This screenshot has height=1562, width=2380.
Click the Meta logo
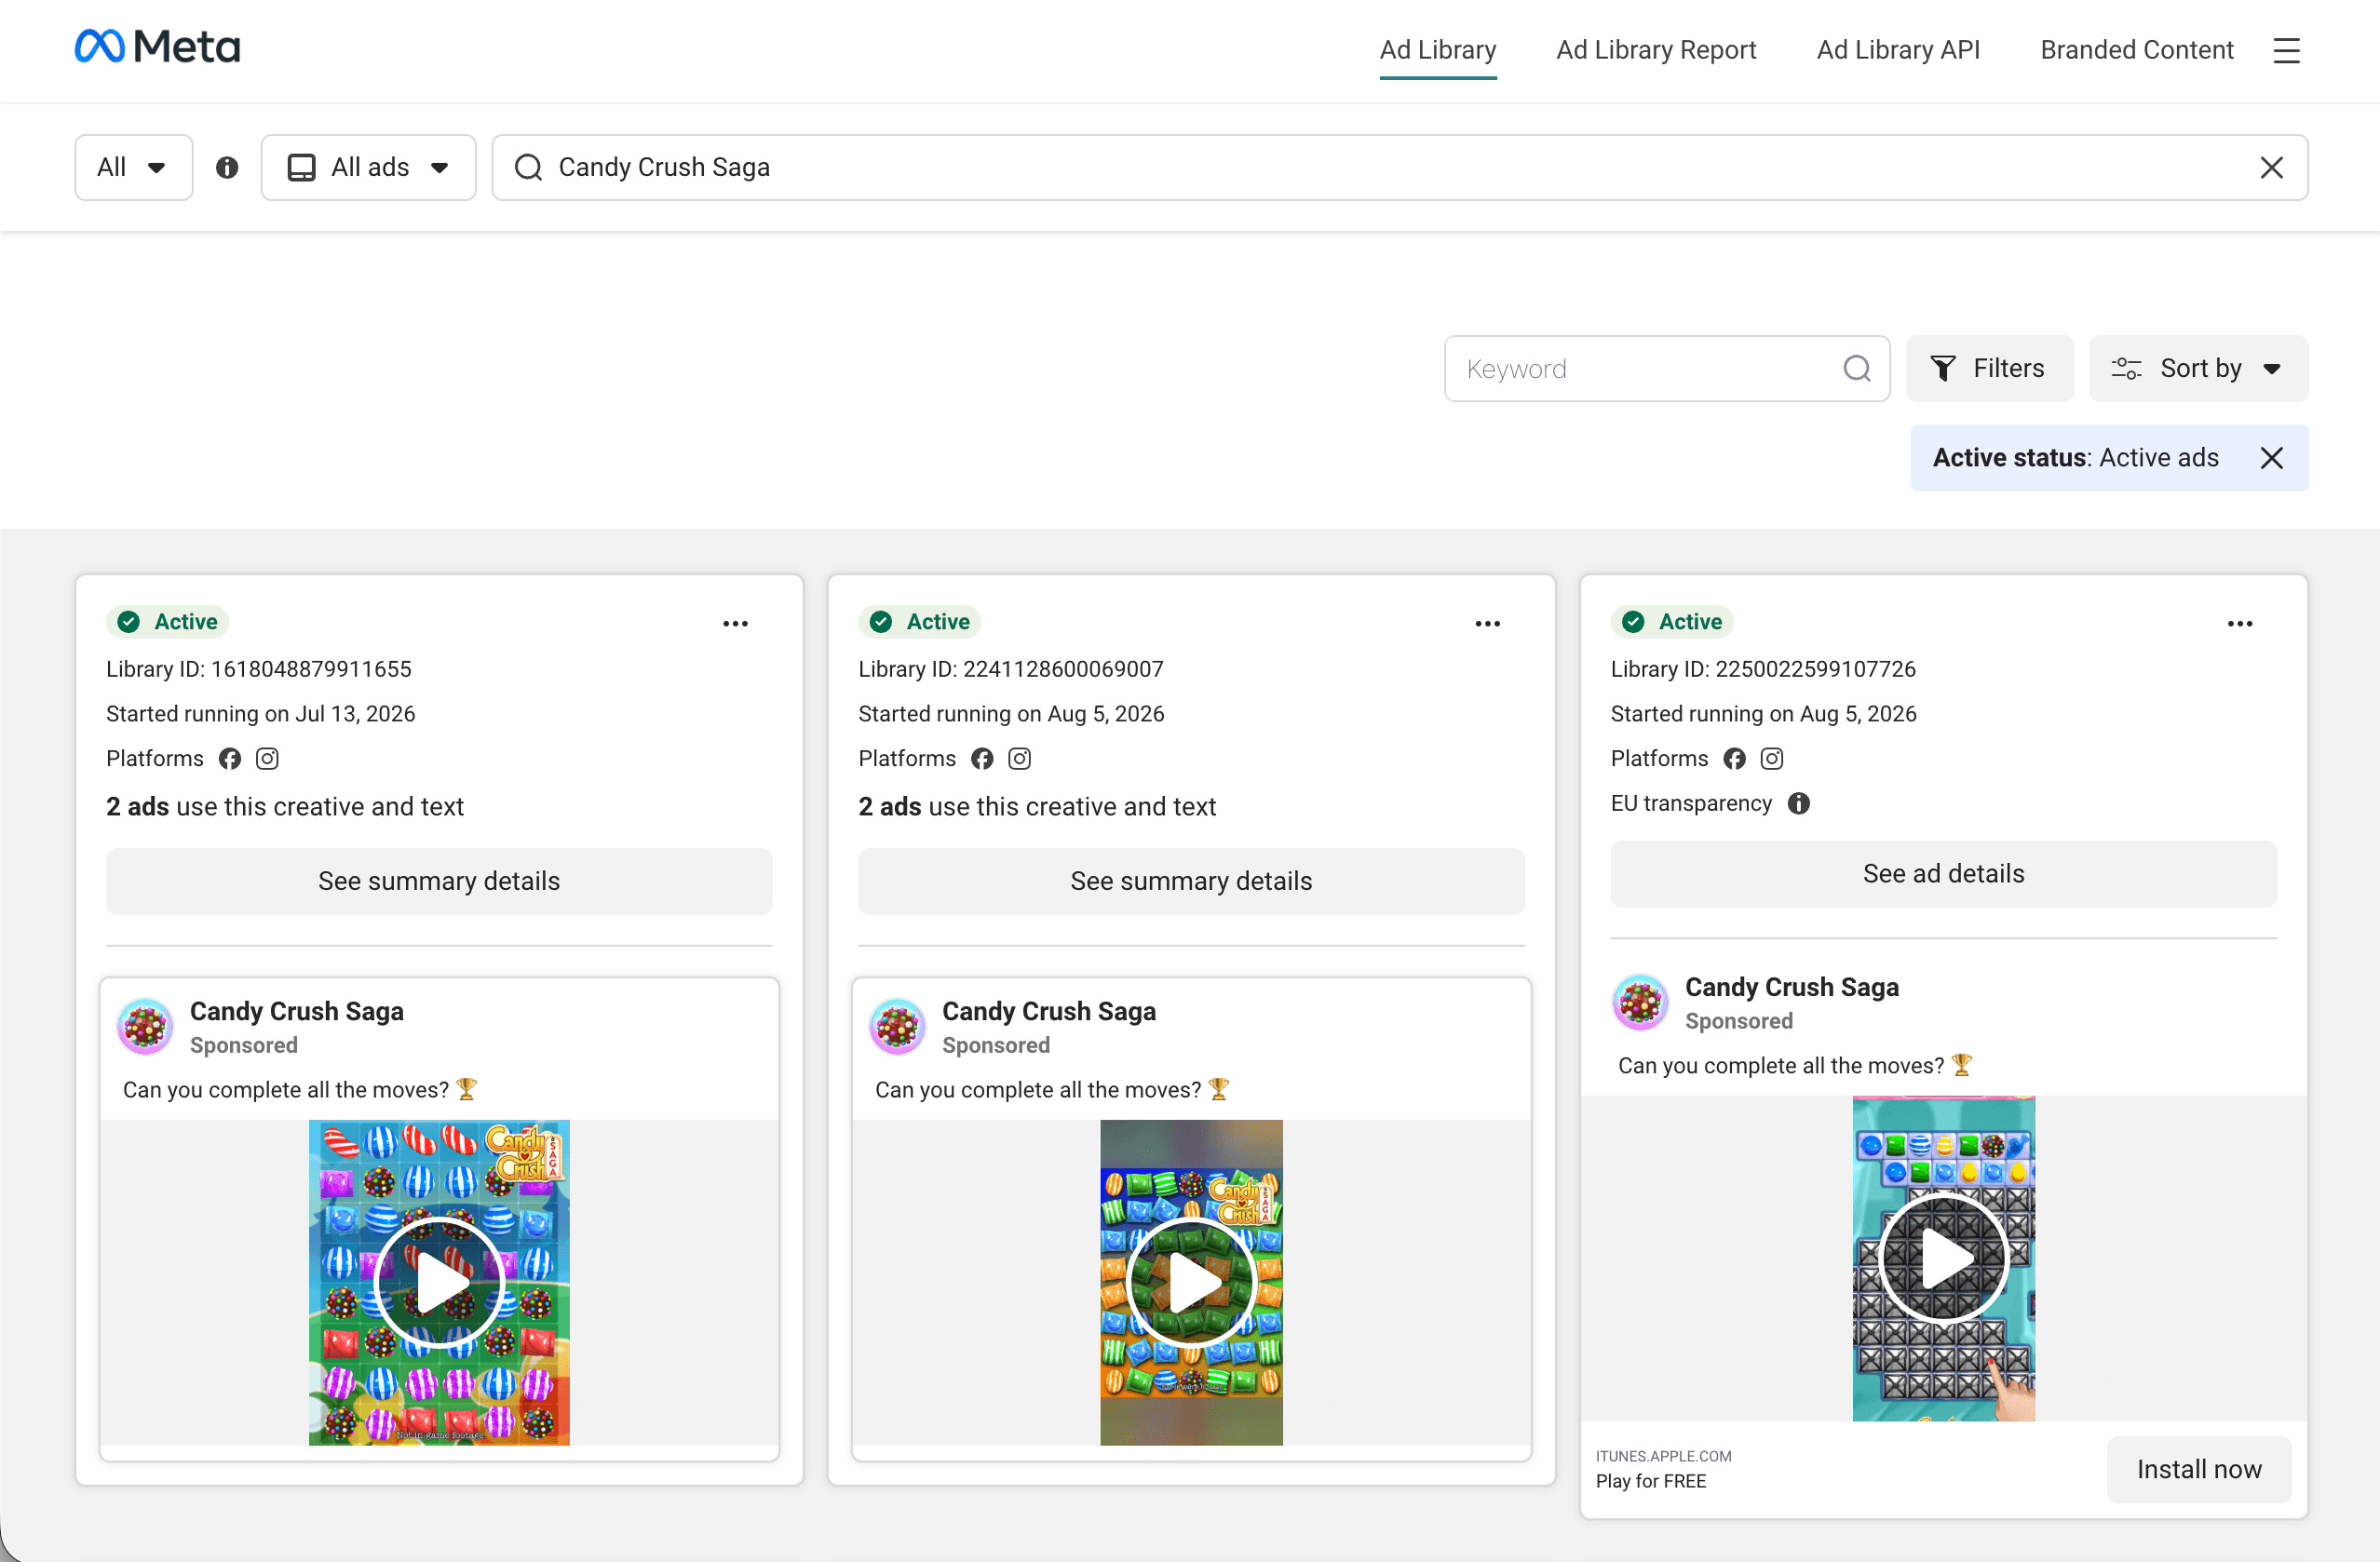pos(157,47)
